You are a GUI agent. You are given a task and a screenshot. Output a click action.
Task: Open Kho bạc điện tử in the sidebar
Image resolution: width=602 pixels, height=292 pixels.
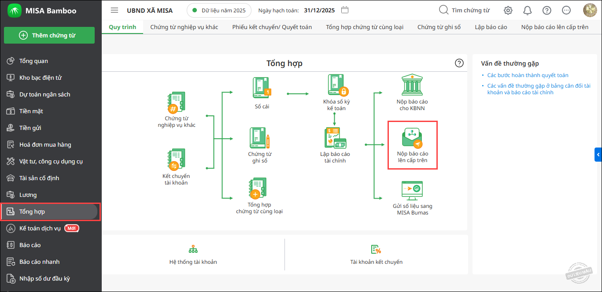point(51,78)
